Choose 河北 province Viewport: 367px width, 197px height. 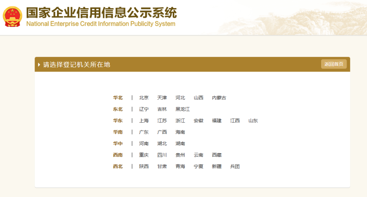pyautogui.click(x=180, y=98)
